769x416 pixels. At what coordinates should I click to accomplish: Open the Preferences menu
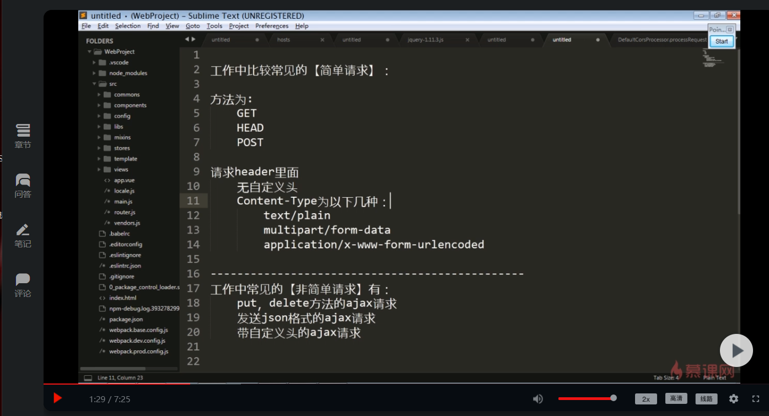pos(272,26)
